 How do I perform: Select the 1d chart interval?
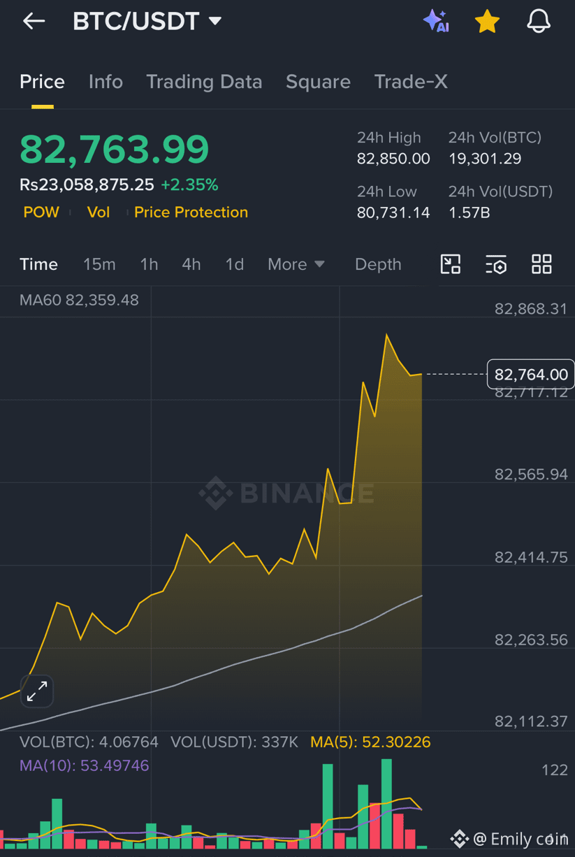click(234, 264)
